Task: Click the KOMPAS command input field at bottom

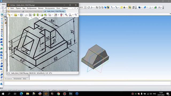Action: (x=87, y=83)
